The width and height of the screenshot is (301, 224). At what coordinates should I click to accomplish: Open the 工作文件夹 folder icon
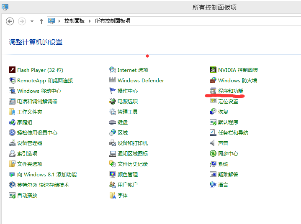coord(12,112)
